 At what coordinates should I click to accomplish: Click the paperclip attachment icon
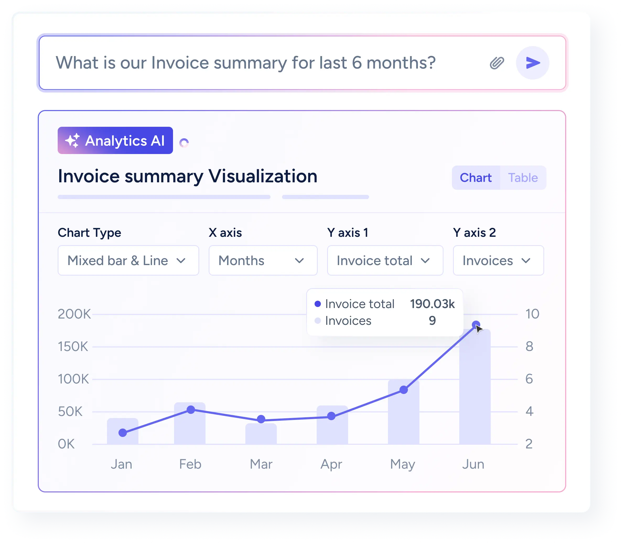point(497,63)
